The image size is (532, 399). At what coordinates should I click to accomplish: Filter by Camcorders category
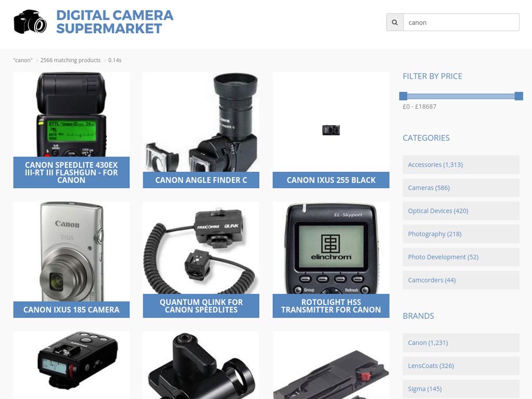[461, 280]
